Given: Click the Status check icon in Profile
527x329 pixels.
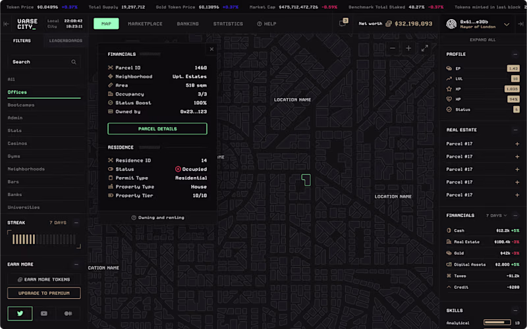Looking at the screenshot, I should (449, 109).
